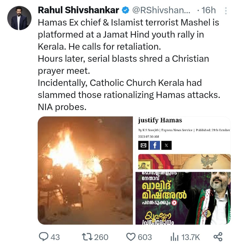
Task: Click the X icon beside Facebook
Action: click(166, 145)
